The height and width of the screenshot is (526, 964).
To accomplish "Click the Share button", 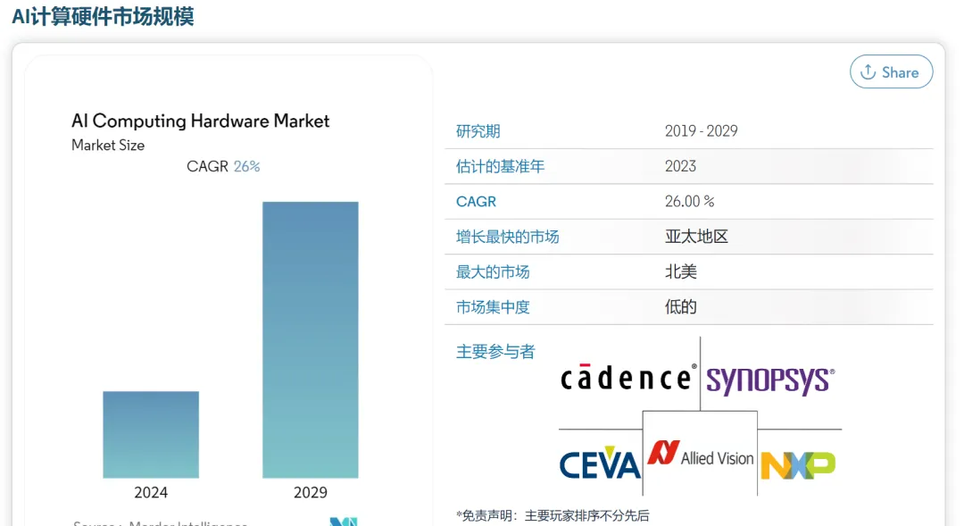I will 891,72.
